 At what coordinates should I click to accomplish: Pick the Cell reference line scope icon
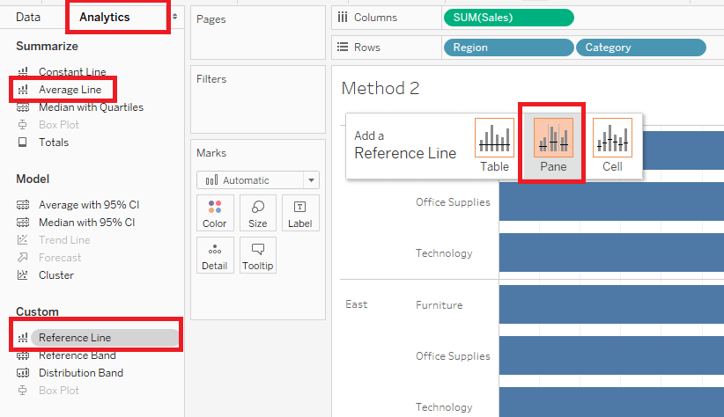[612, 137]
